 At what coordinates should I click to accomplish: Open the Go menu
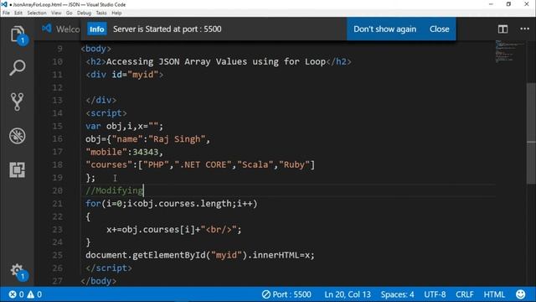point(69,13)
